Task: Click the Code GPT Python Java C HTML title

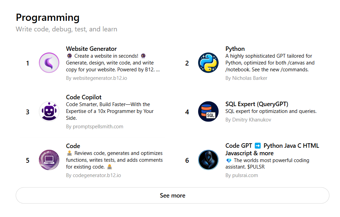Action: (272, 149)
